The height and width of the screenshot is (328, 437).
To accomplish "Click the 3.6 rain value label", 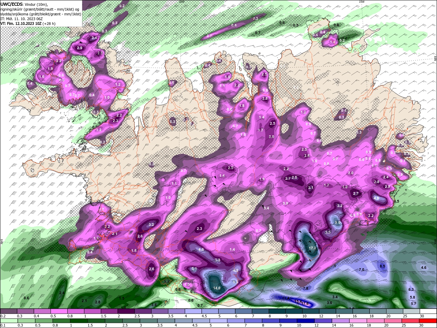I will [x=154, y=305].
